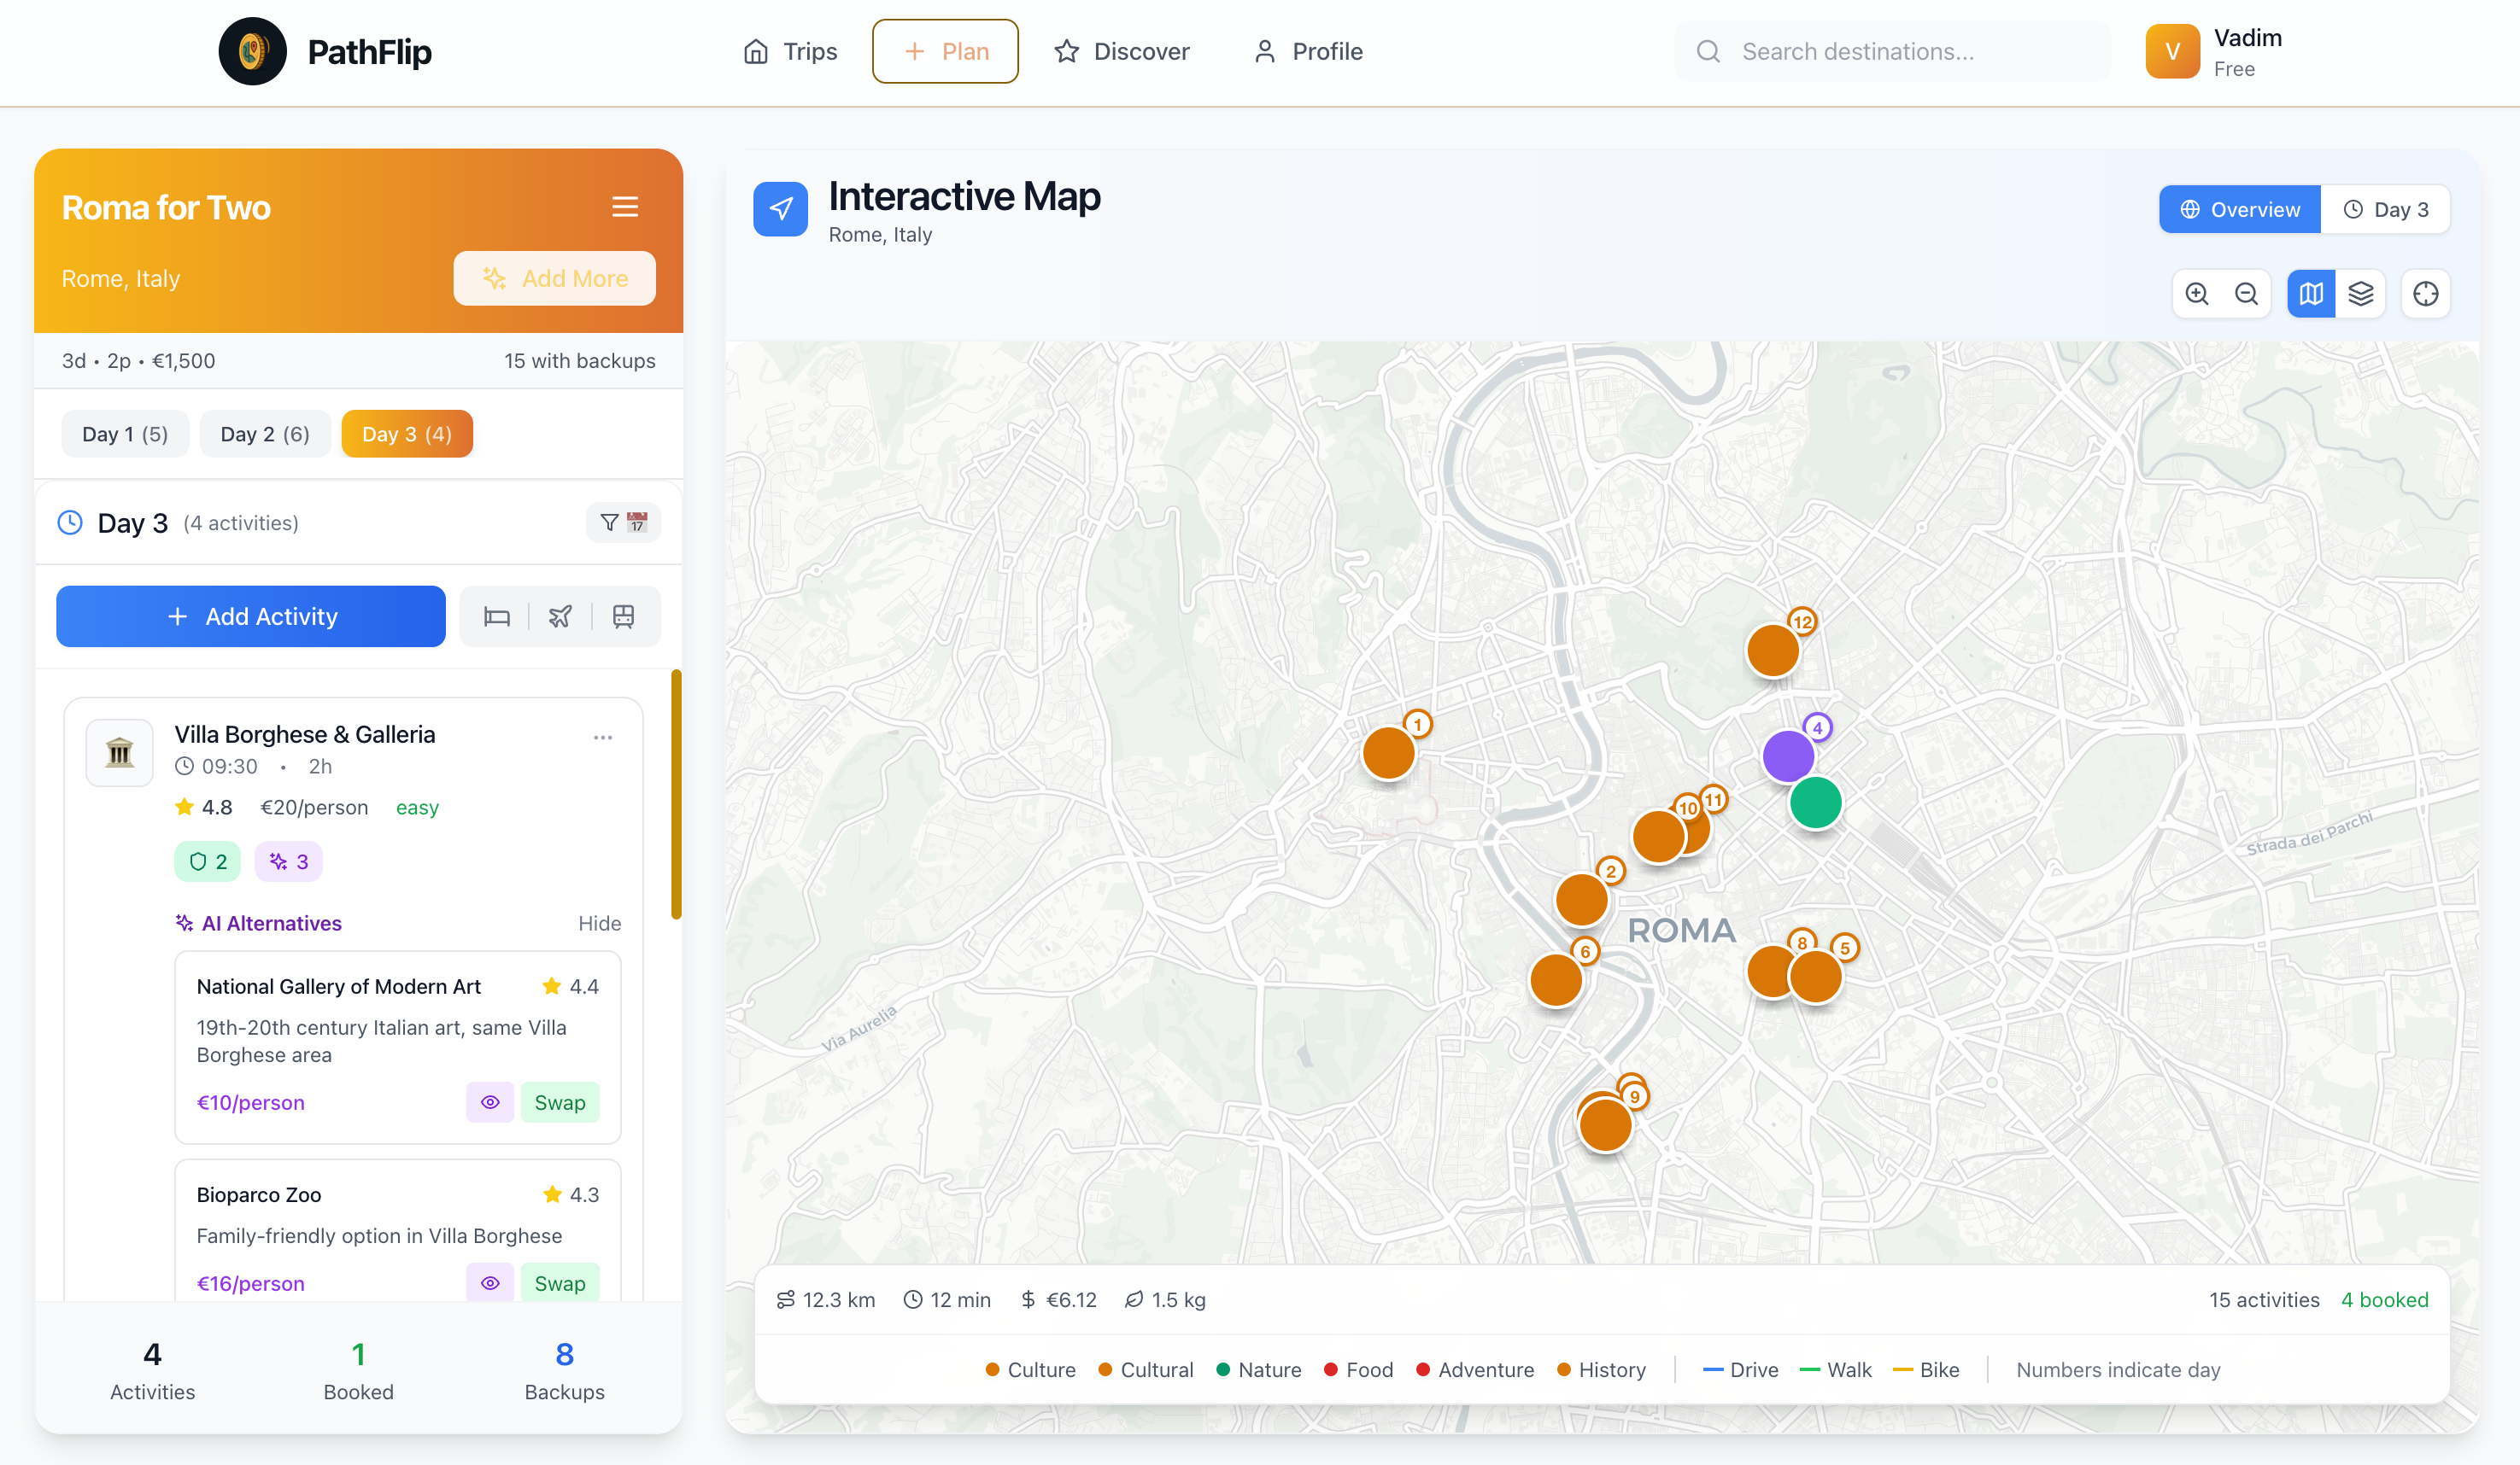Add a flight via plane icon
Image resolution: width=2520 pixels, height=1465 pixels.
pos(560,616)
